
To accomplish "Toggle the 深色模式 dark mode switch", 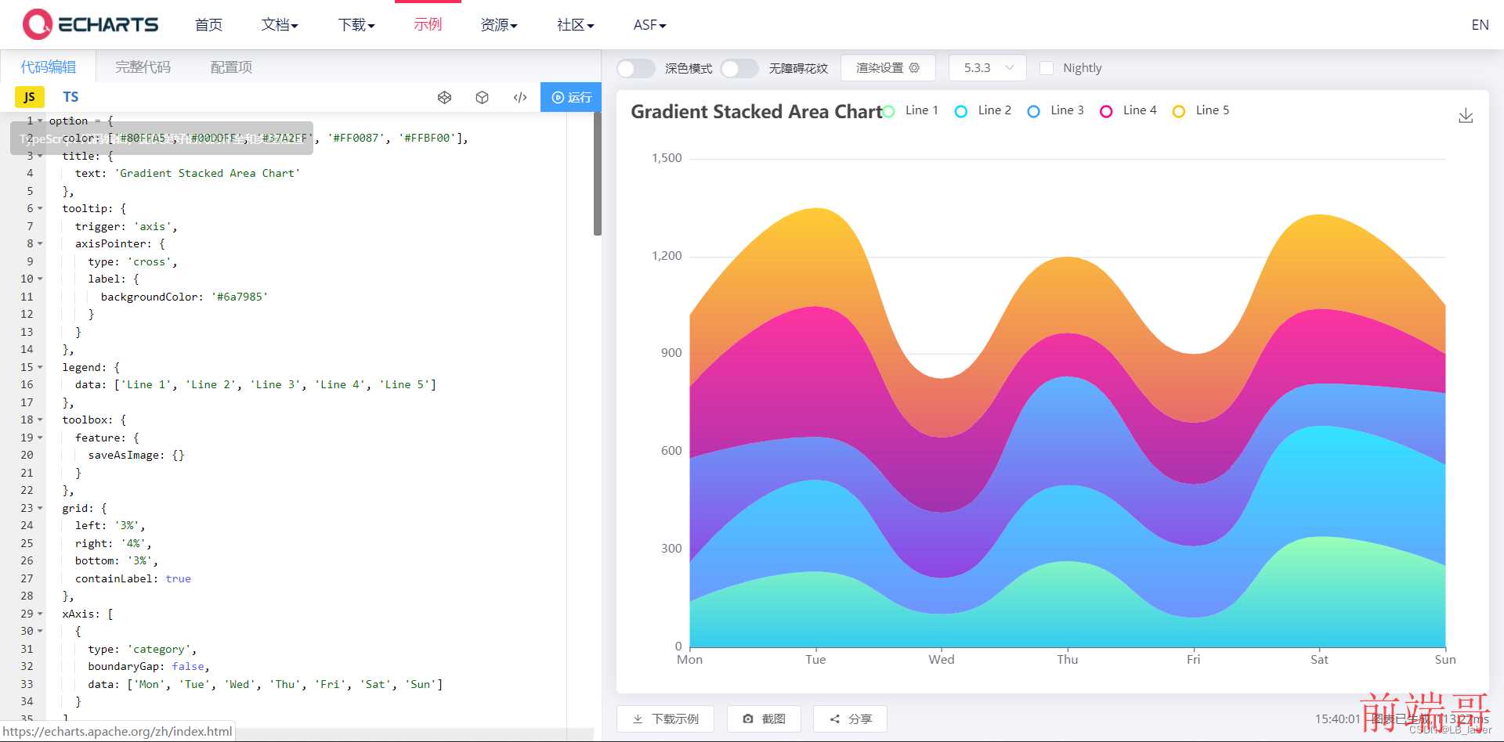I will click(636, 68).
